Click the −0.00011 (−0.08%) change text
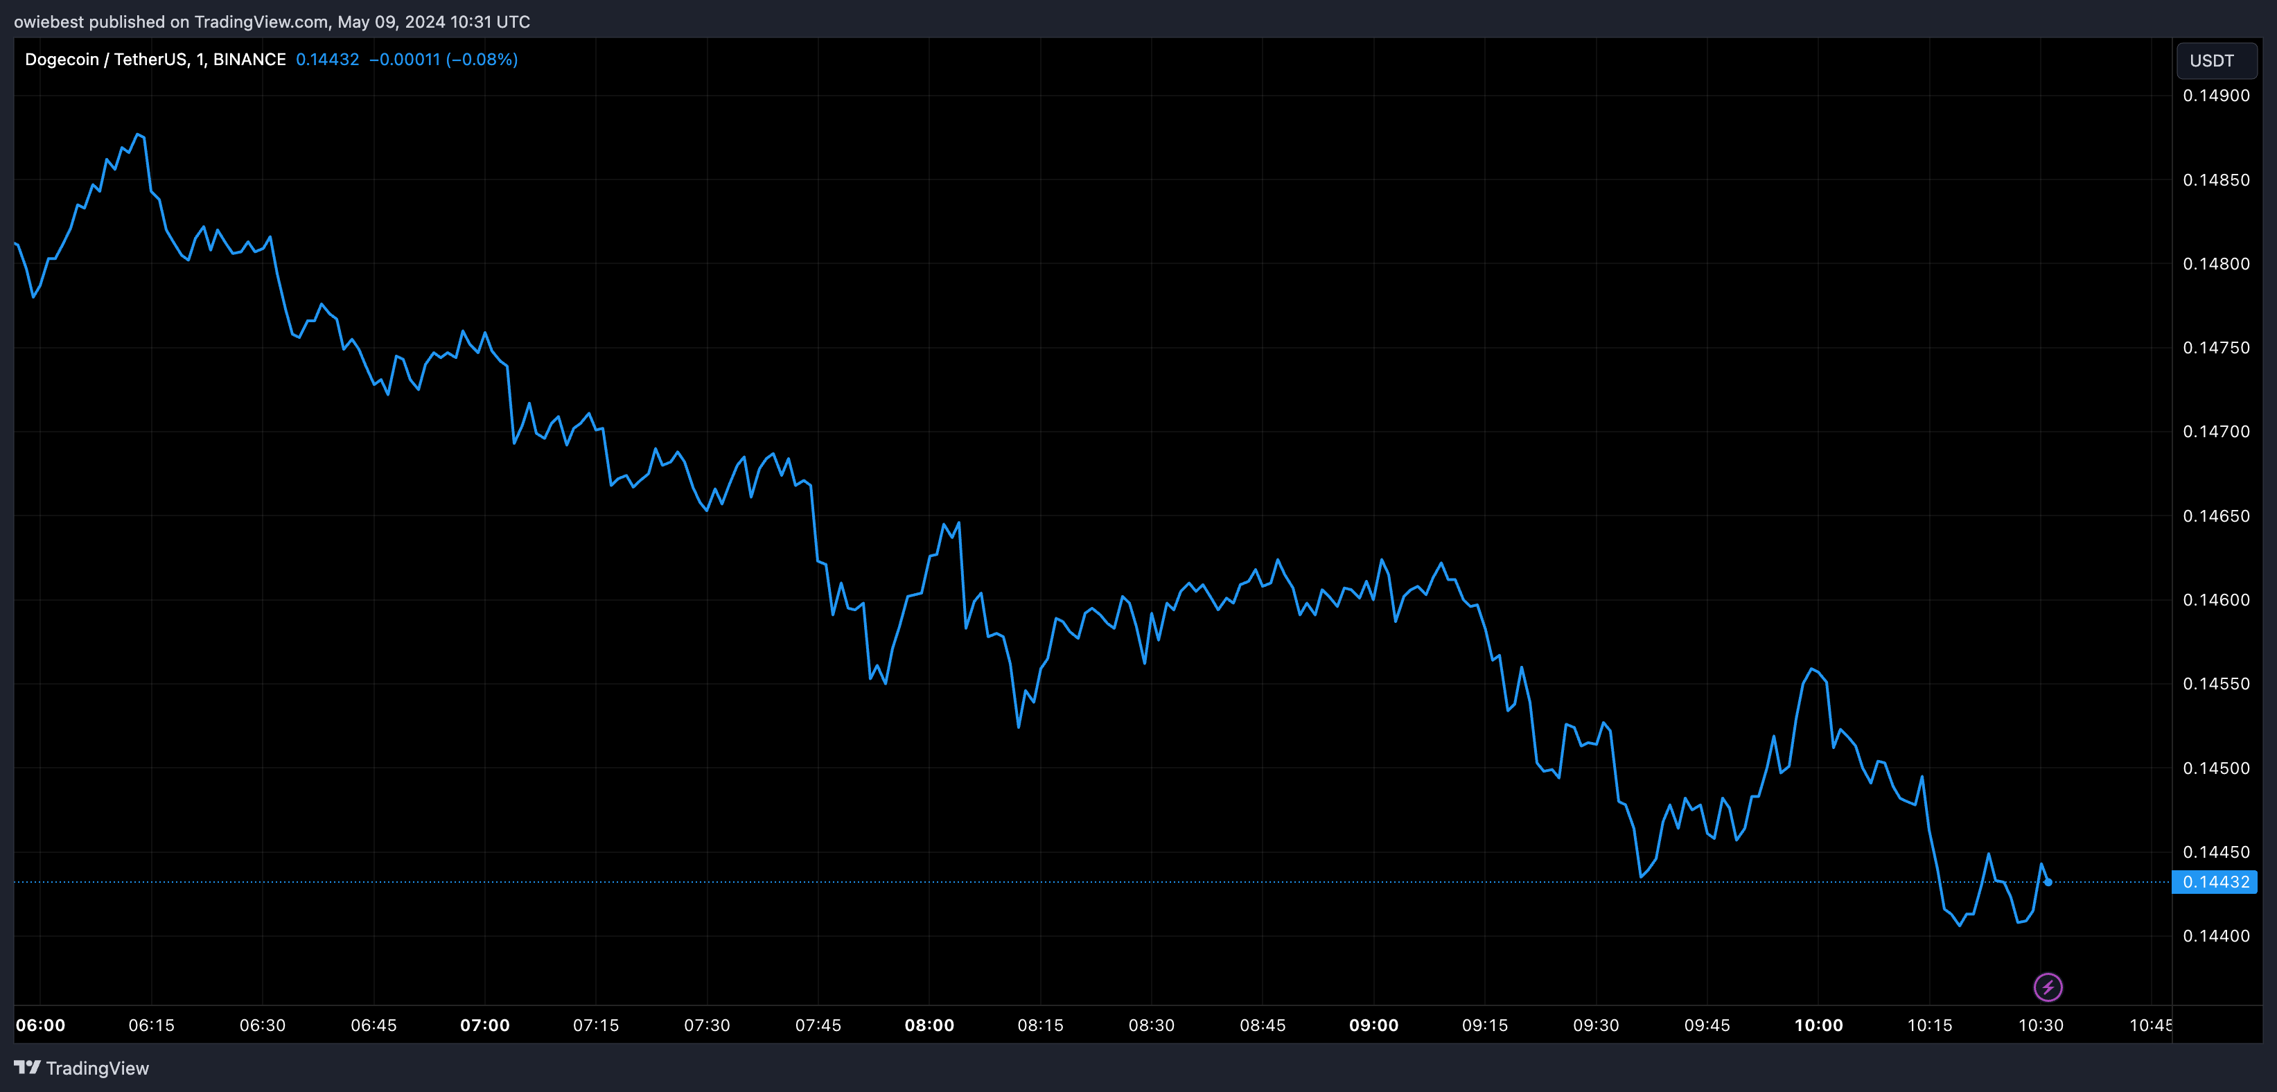 click(x=443, y=59)
